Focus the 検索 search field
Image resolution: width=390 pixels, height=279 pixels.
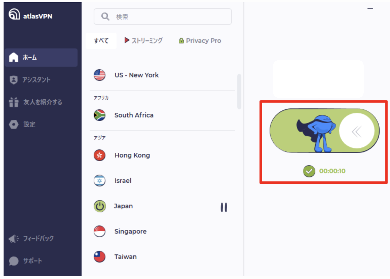163,16
